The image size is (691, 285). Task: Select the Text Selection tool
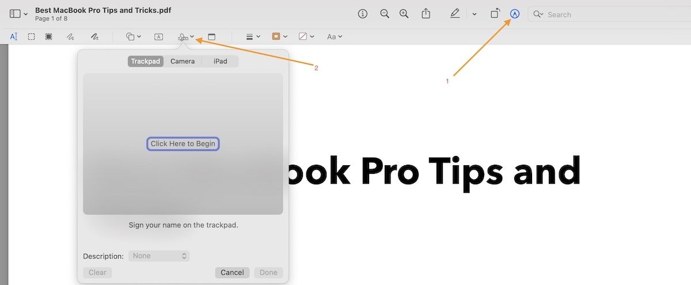tap(14, 37)
